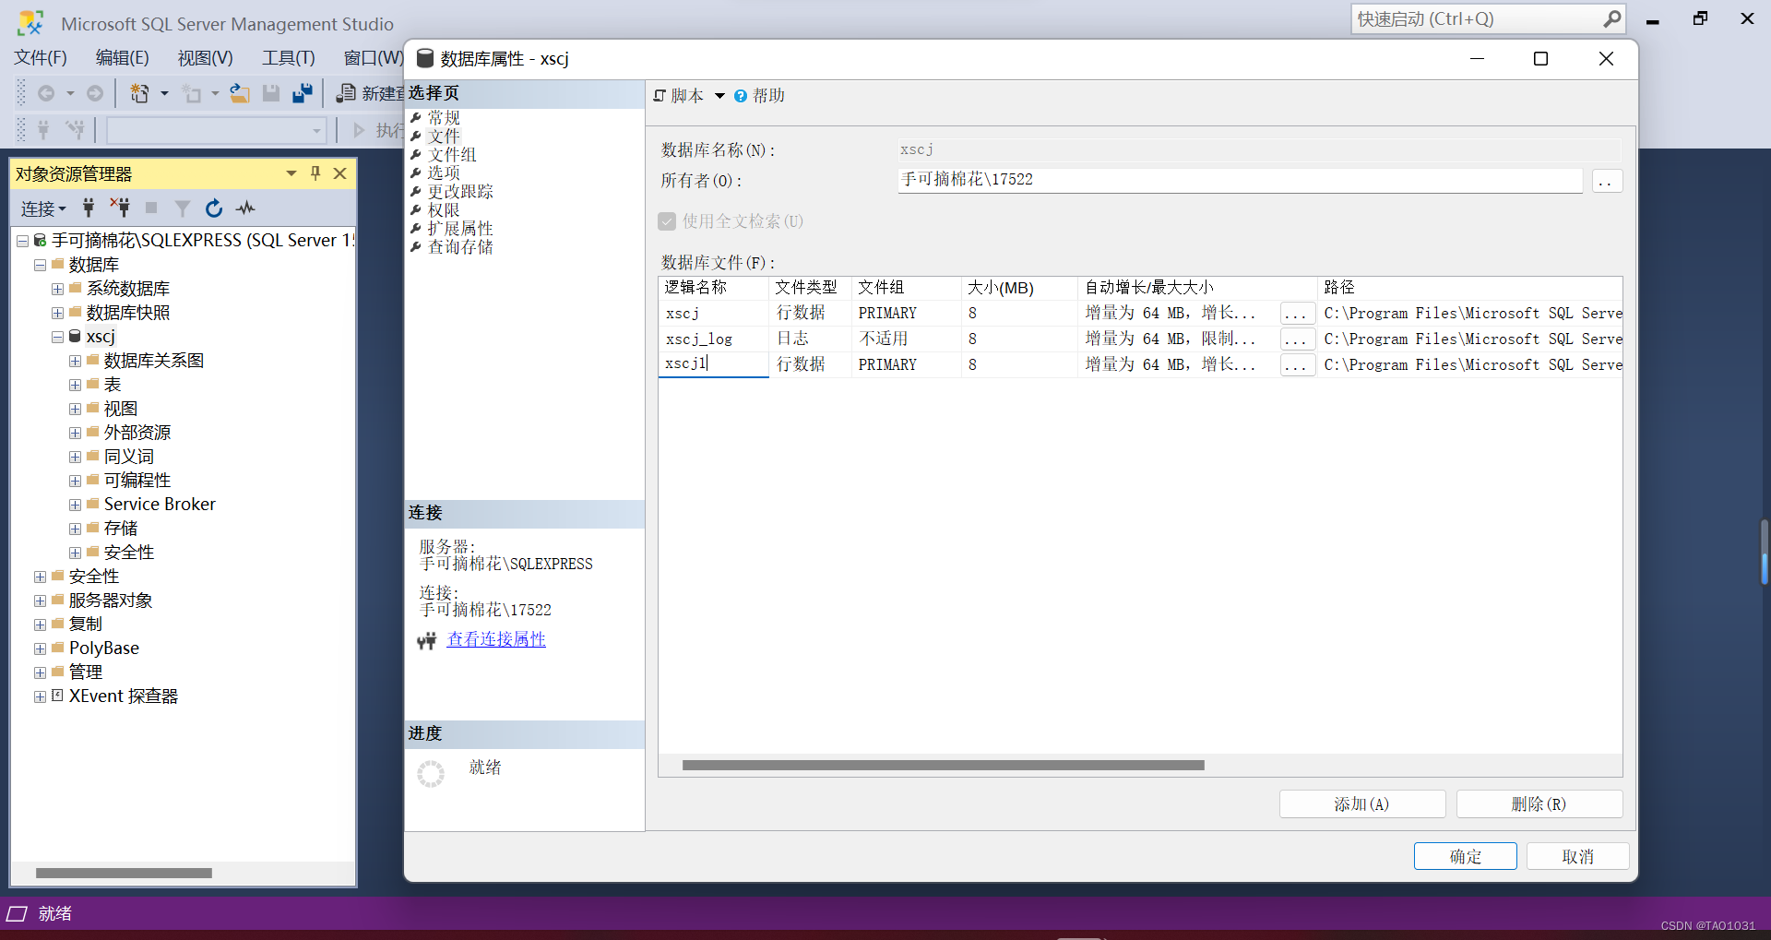
Task: Click the disconnect plug icon with red X
Action: click(120, 208)
